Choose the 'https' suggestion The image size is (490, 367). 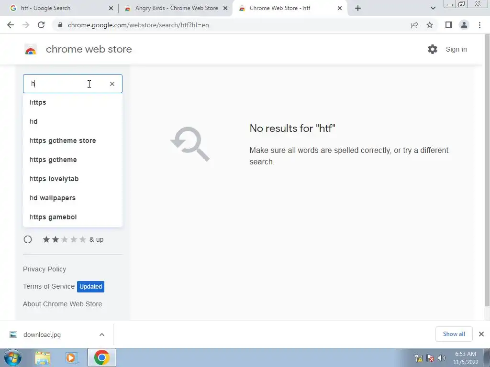coord(73,102)
